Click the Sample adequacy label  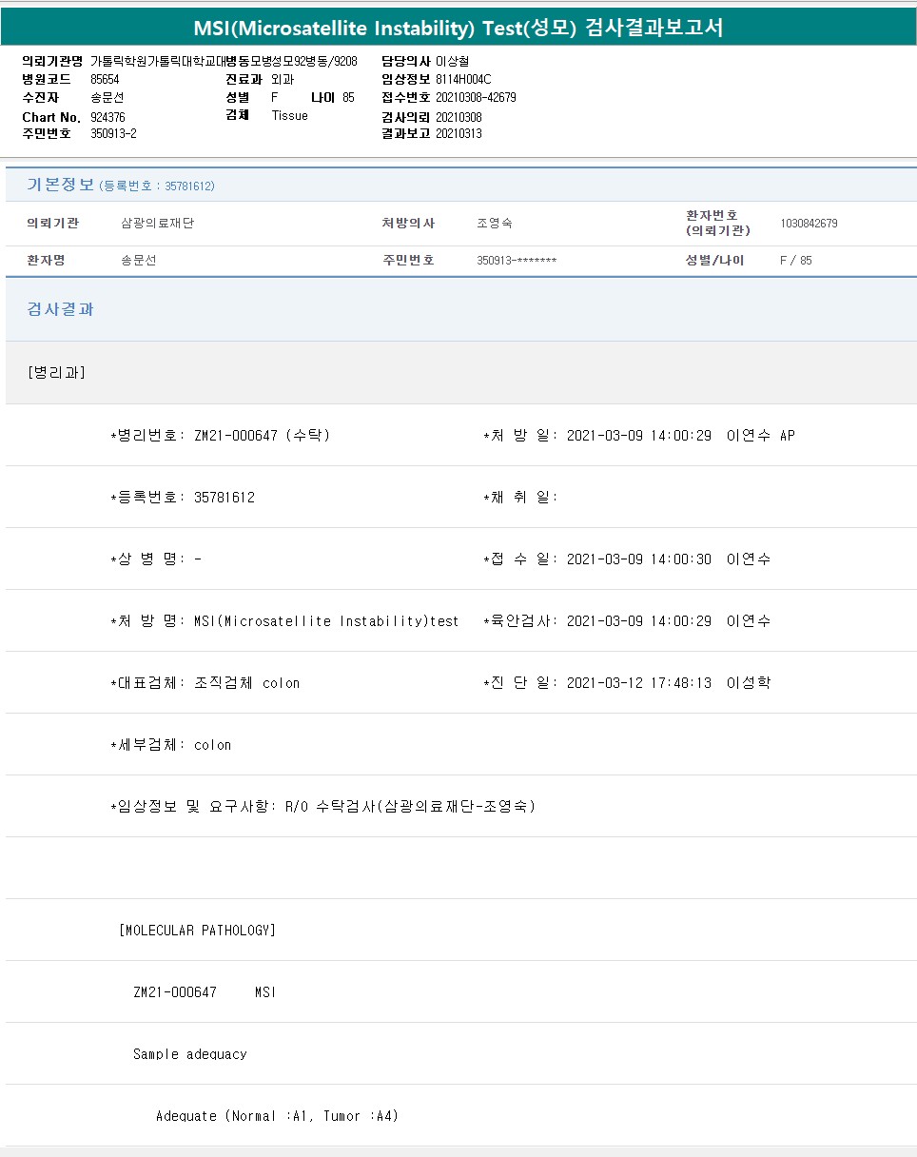(x=190, y=1054)
